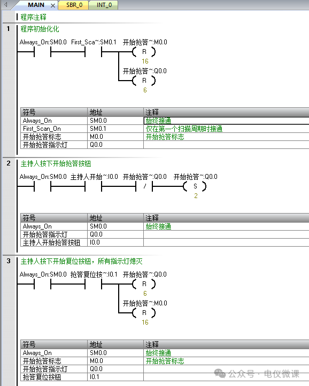309x386 pixels.
Task: Close the MAIN program tab
Action: pos(53,5)
